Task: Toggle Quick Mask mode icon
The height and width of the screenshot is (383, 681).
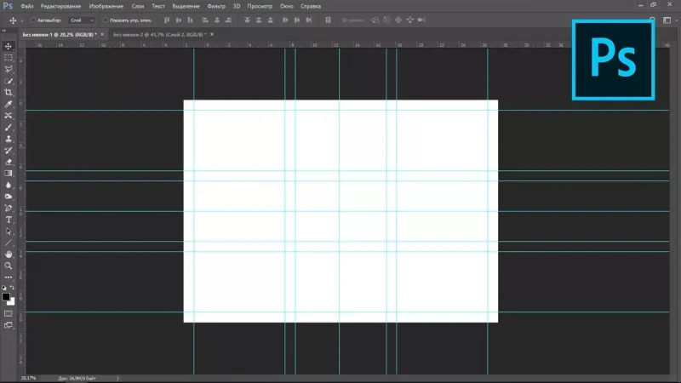Action: [x=9, y=315]
